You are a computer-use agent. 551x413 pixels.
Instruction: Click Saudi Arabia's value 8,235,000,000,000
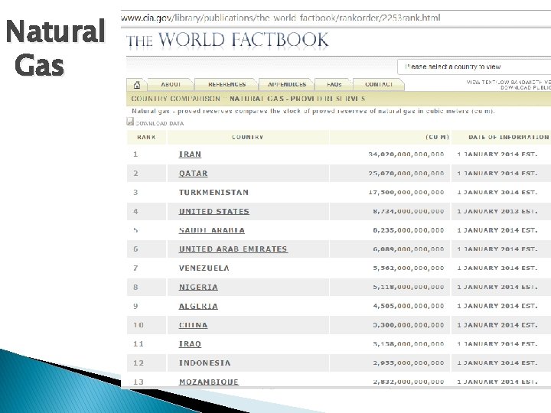click(x=409, y=230)
